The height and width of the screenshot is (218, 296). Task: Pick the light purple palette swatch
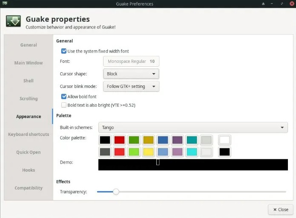tap(177, 152)
